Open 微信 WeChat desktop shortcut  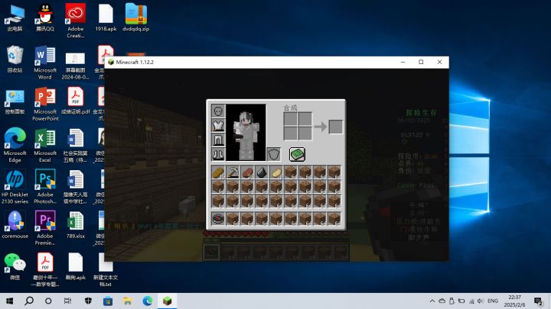(15, 266)
